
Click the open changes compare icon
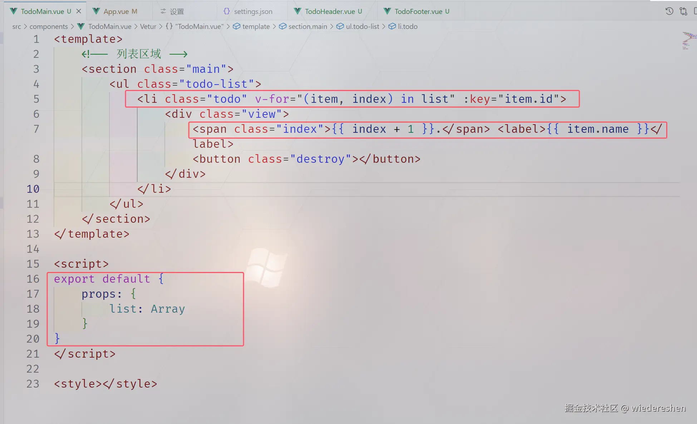(x=683, y=11)
